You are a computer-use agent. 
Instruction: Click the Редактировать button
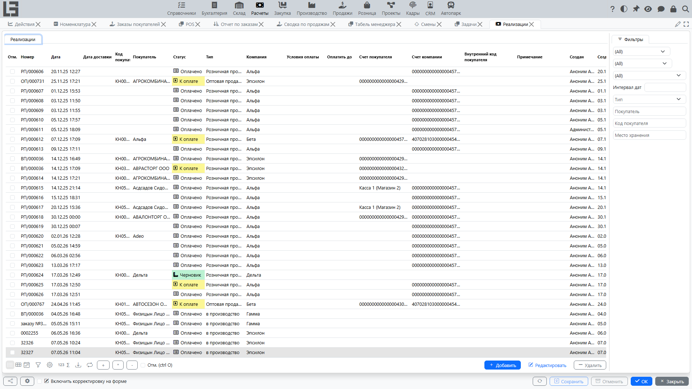547,365
